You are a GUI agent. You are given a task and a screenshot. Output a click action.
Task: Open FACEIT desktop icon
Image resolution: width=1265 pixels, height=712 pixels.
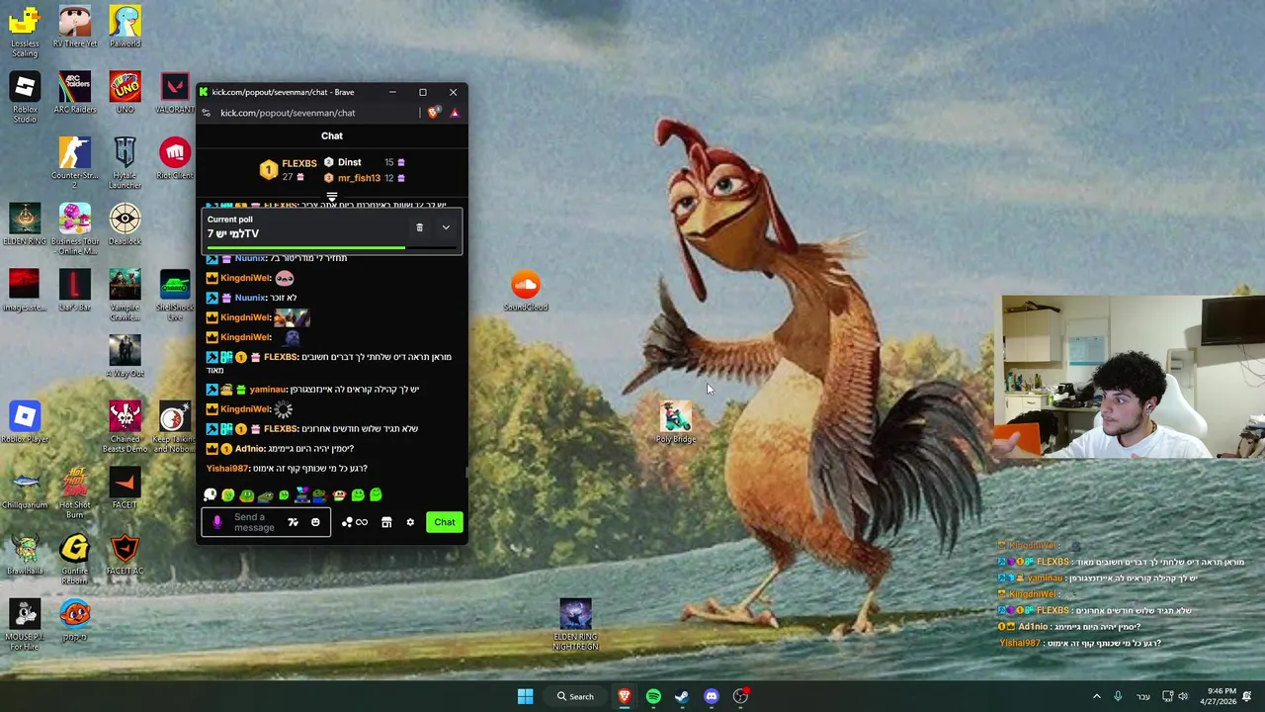coord(125,489)
